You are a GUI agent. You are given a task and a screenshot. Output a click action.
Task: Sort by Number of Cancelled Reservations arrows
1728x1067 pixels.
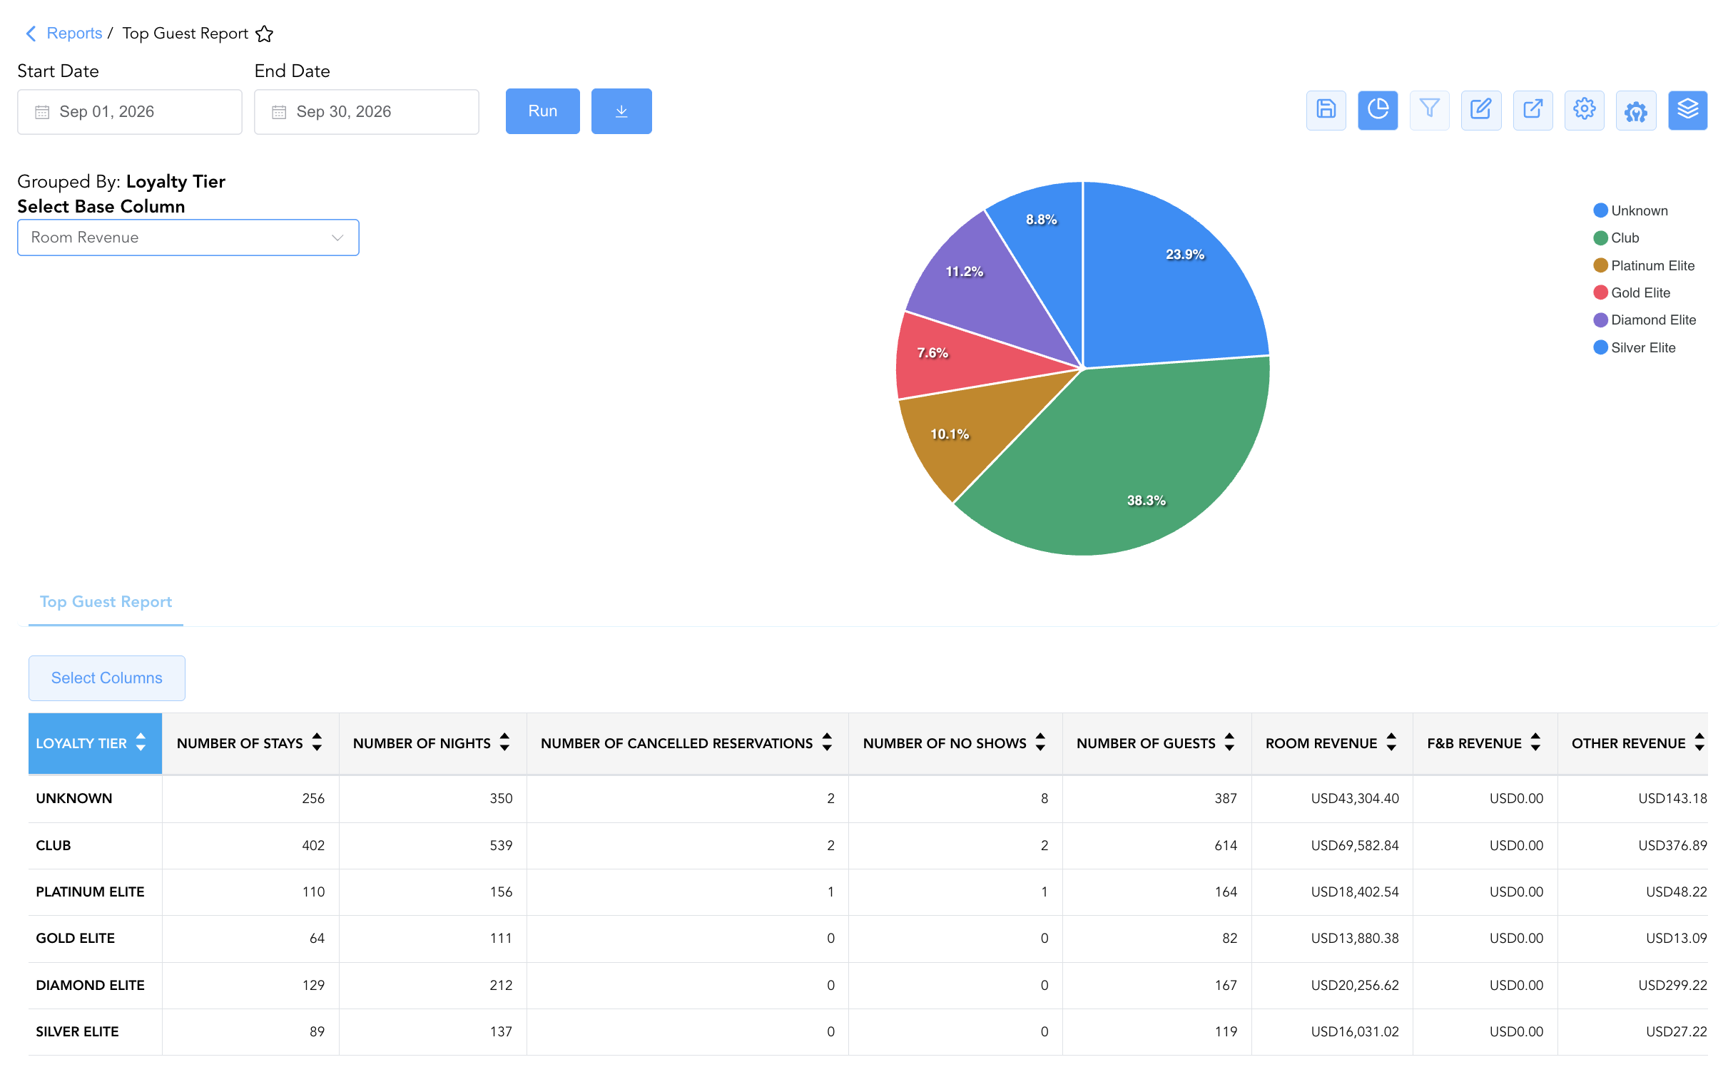(827, 742)
